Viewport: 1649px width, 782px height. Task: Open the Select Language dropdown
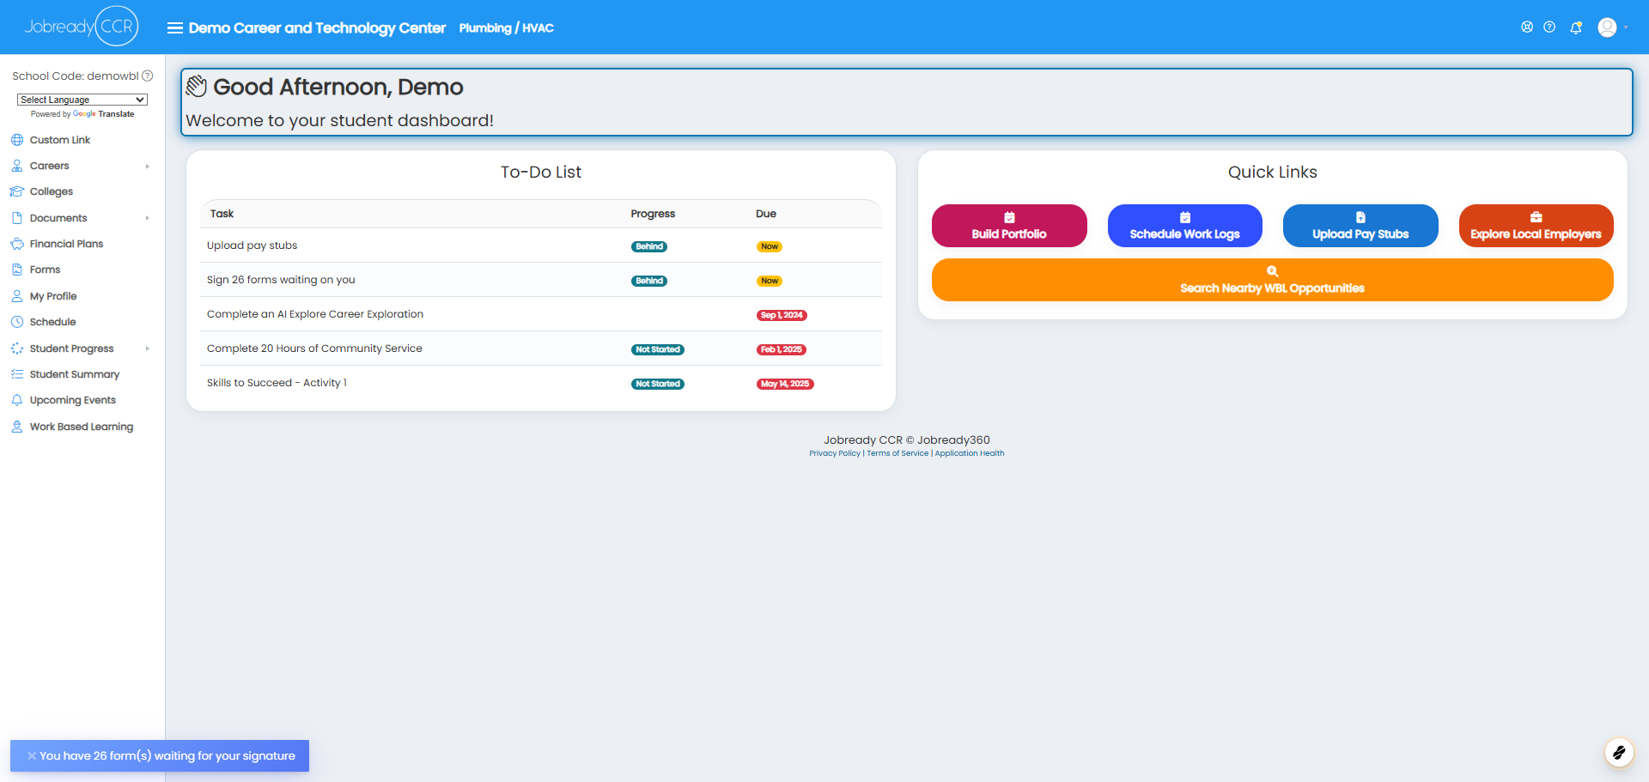(82, 100)
